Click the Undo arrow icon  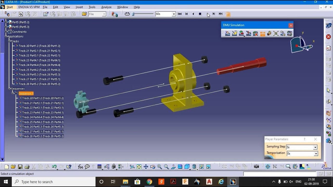point(54,167)
